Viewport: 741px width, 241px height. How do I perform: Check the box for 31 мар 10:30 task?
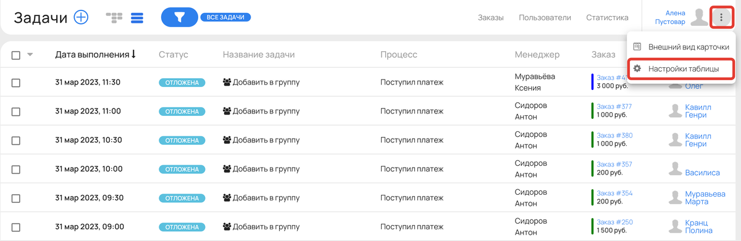pos(16,141)
